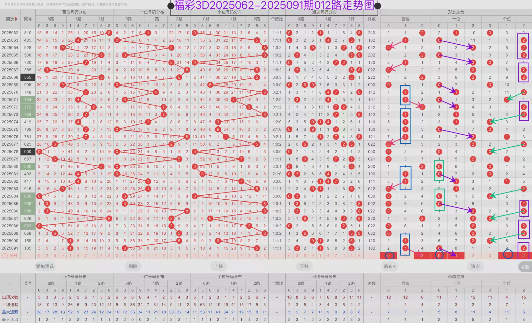This screenshot has height=323, width=532.
Task: Pick digit 0 under 十位号码分布 in 选号 row
Action: tap(117, 256)
